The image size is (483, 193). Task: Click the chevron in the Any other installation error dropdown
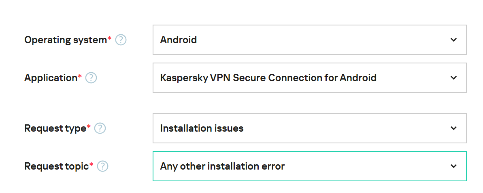453,166
